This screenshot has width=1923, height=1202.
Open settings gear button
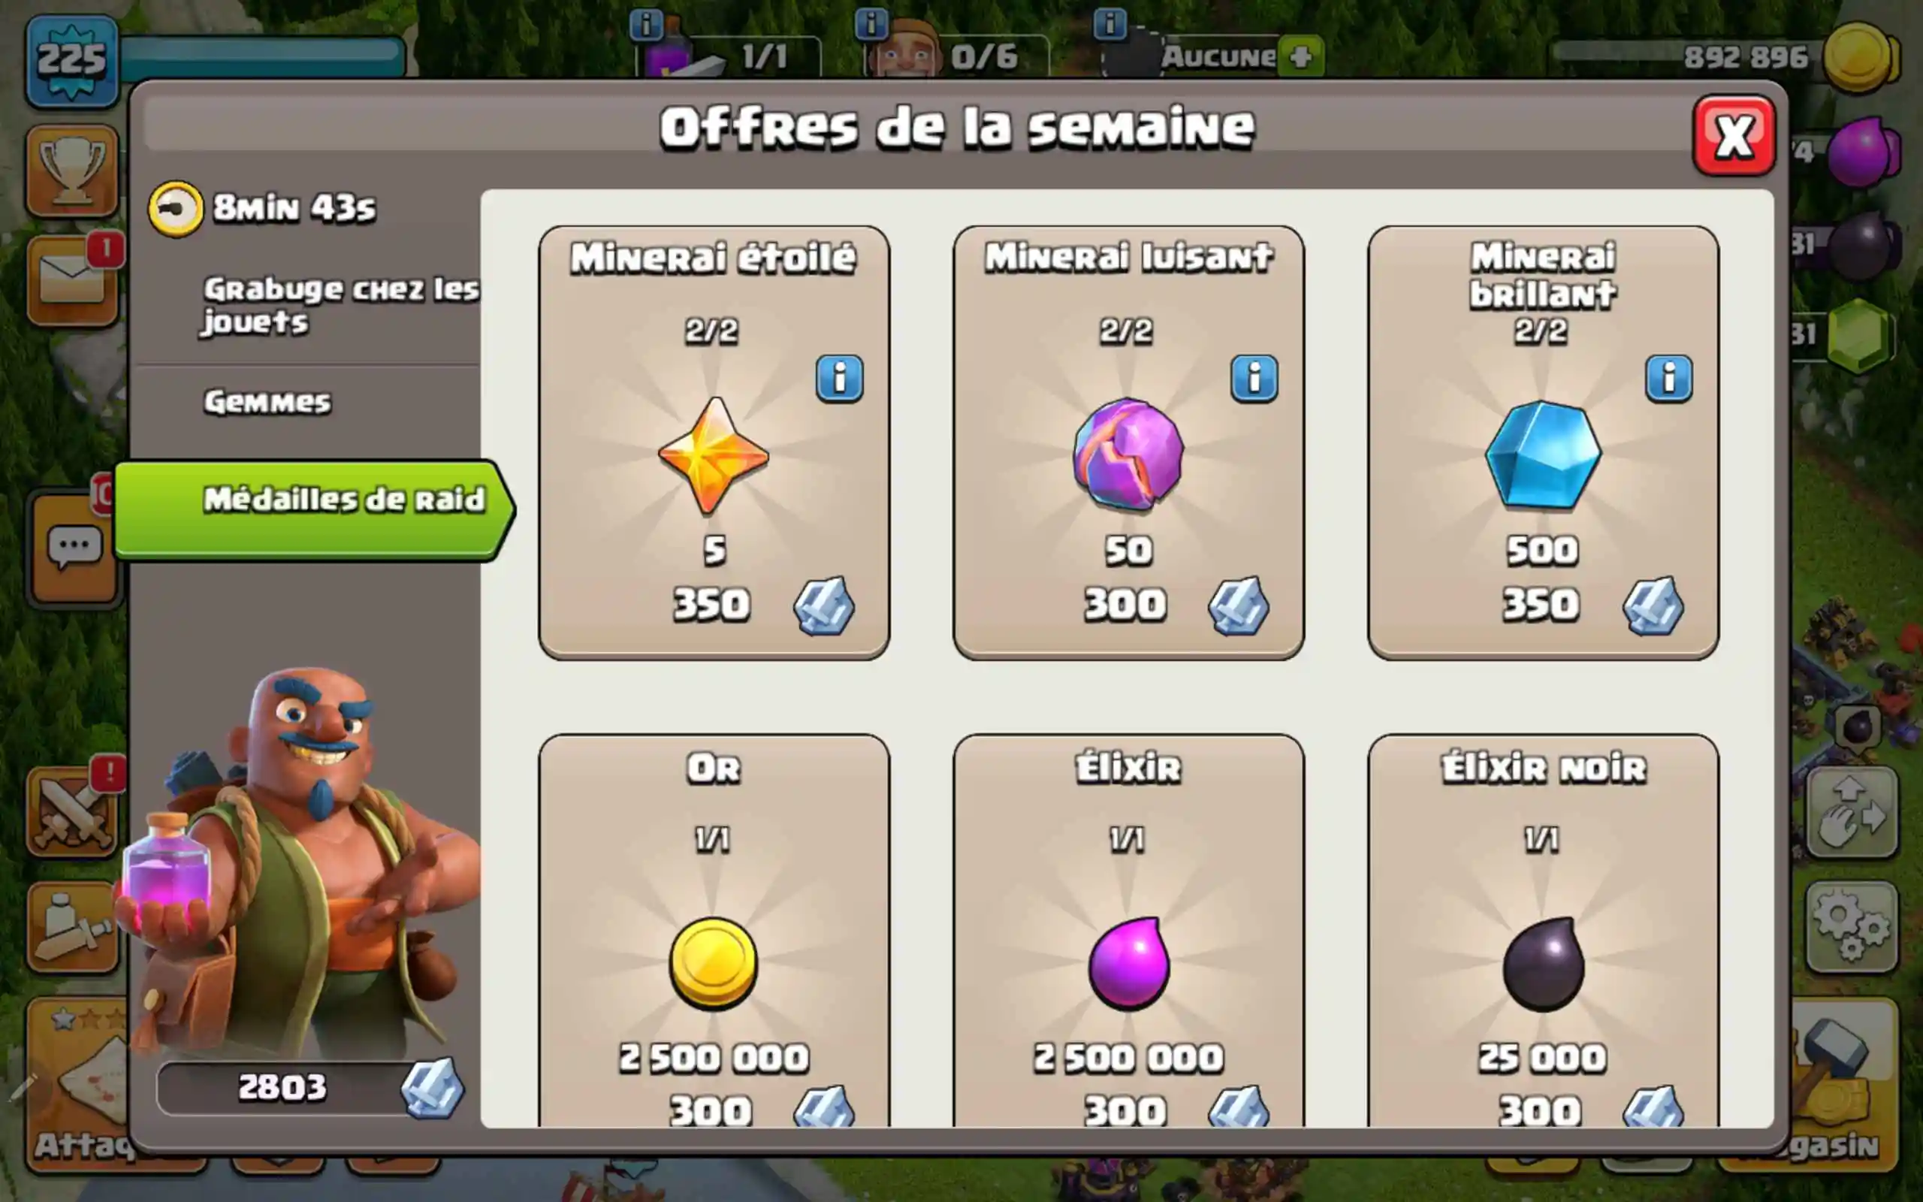tap(1851, 926)
